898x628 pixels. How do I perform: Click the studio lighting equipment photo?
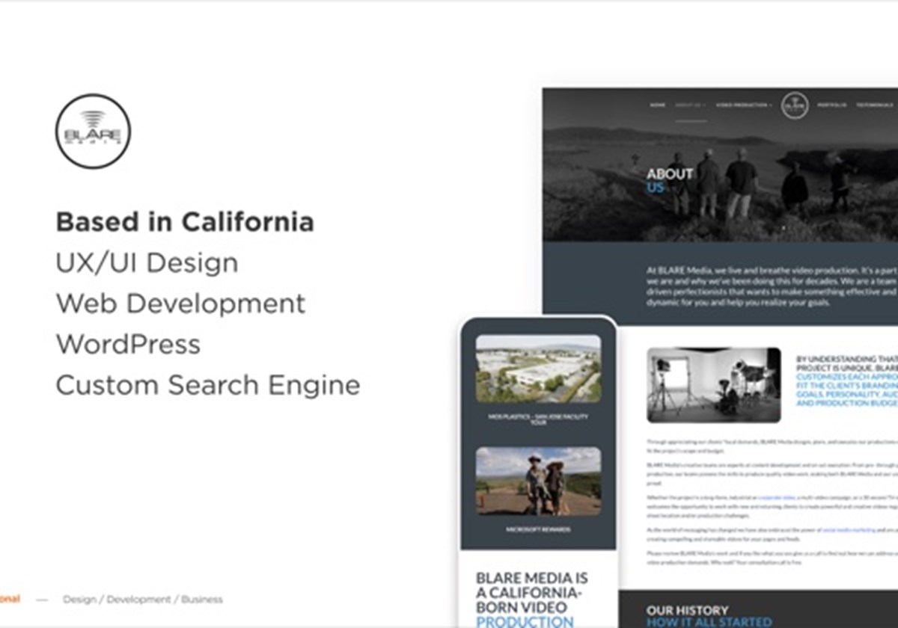tap(714, 385)
